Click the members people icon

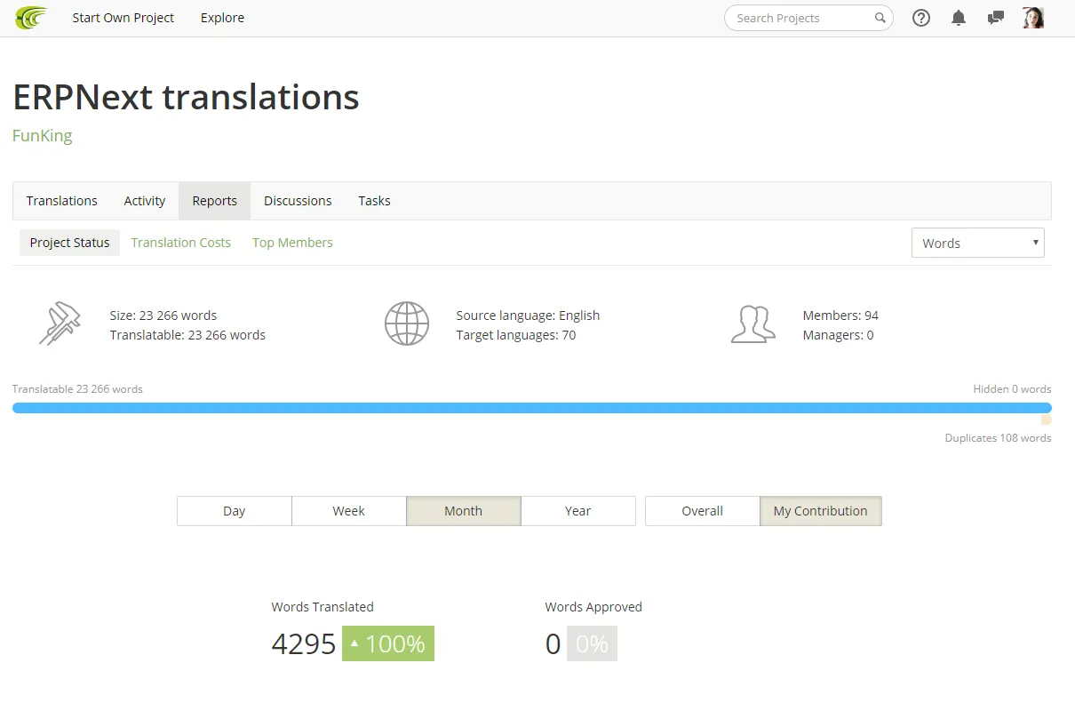coord(752,324)
